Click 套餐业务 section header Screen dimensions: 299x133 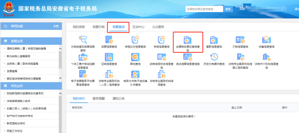[x=31, y=41]
